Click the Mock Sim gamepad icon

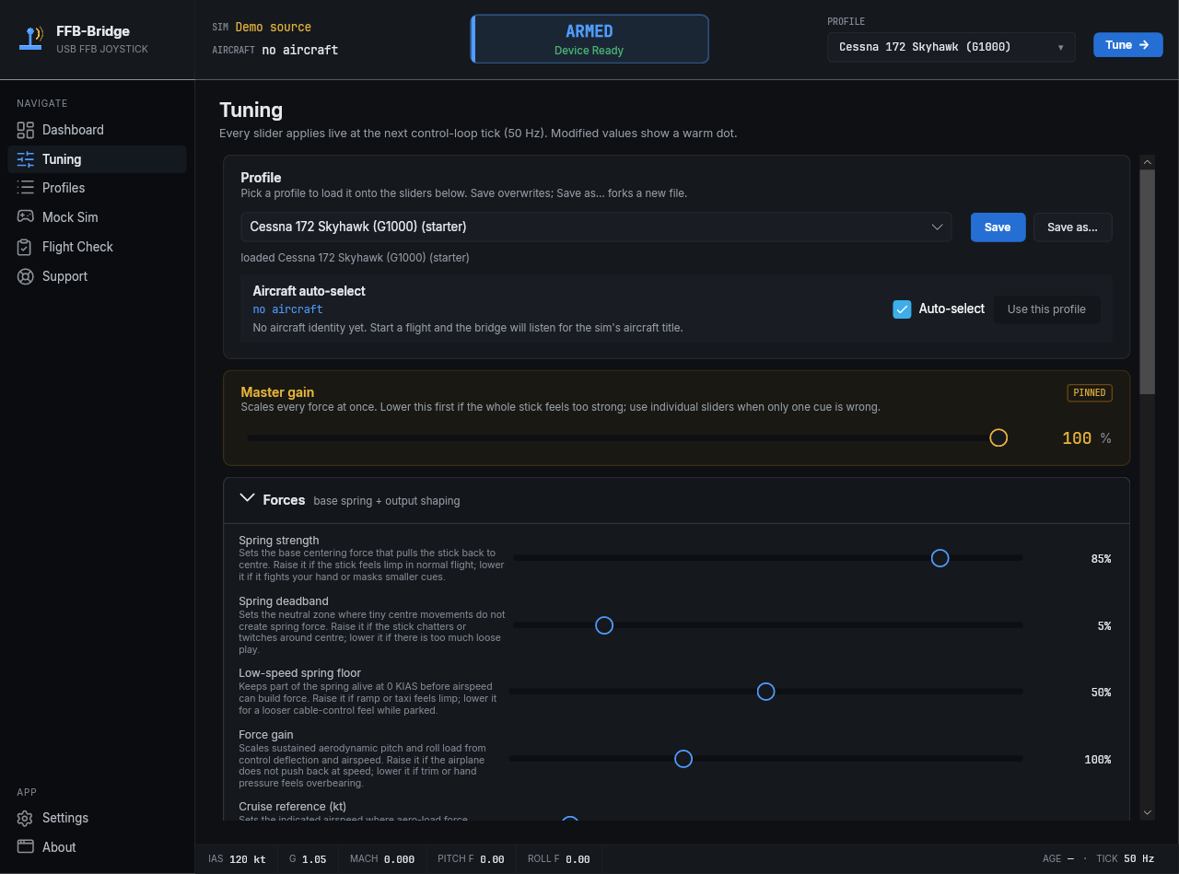point(25,217)
